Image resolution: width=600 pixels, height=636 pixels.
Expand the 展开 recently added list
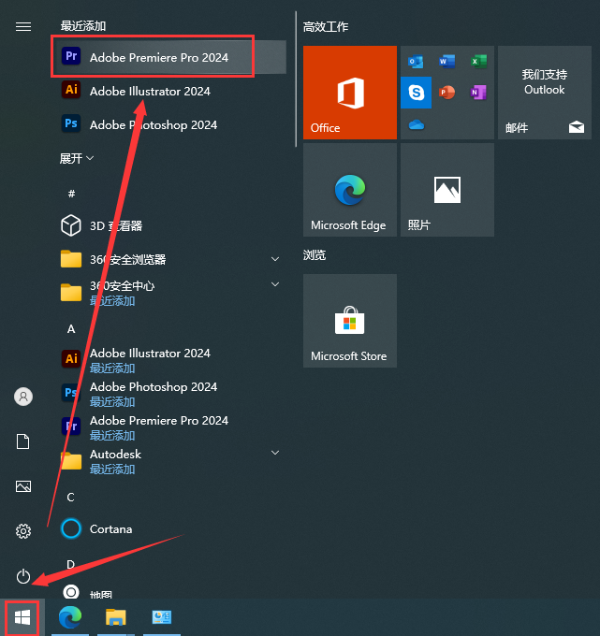click(x=77, y=158)
